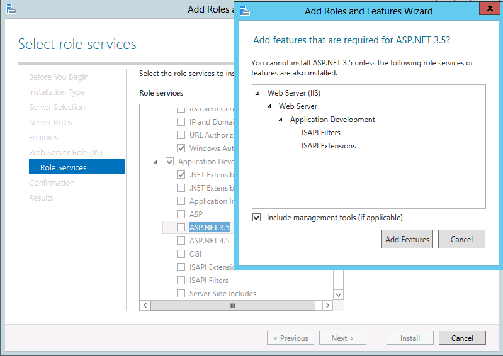Collapse Application Development in role services tree
This screenshot has height=356, width=503.
tap(155, 162)
